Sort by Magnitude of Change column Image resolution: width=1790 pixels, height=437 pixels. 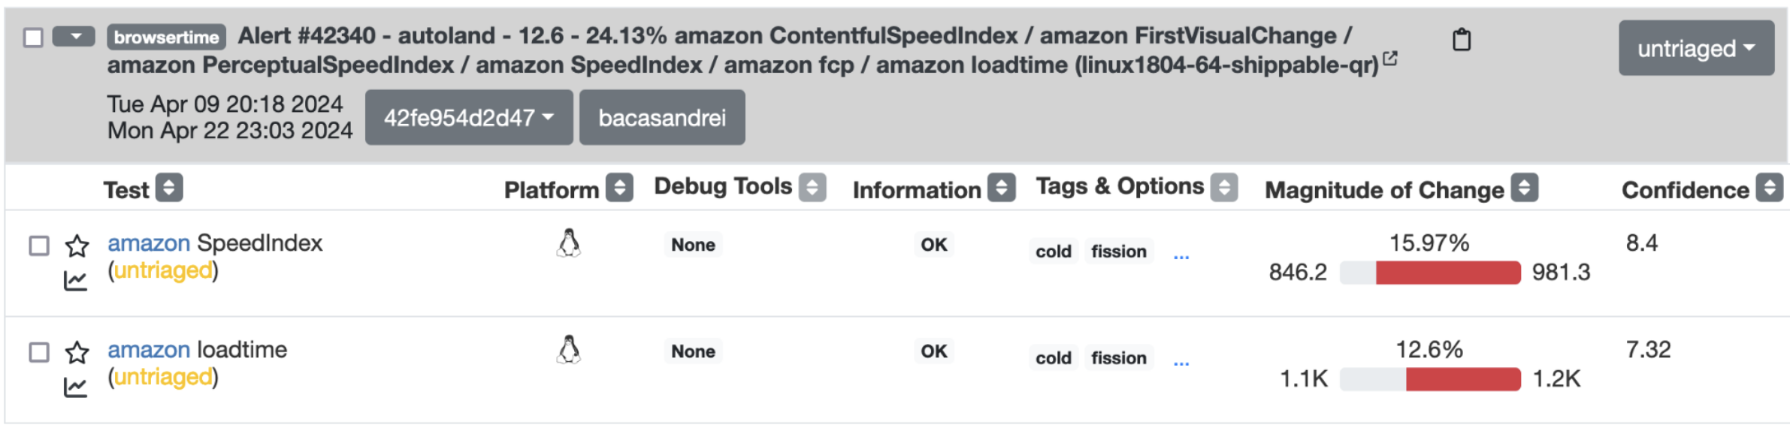[1524, 188]
